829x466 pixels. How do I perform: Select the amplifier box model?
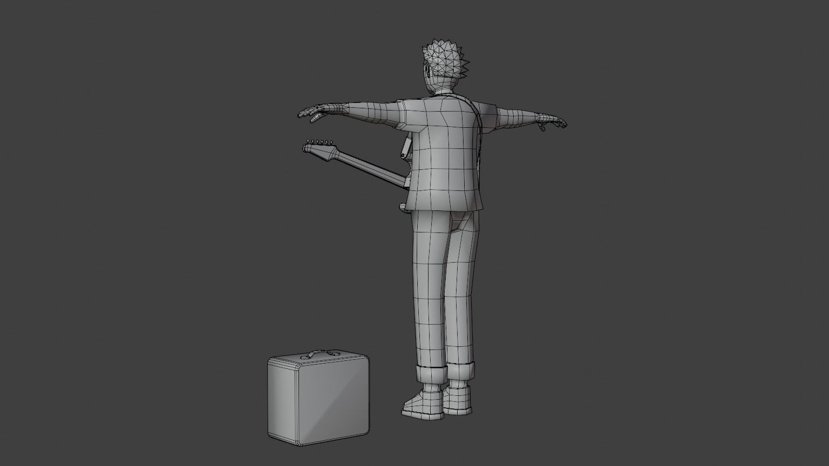pos(318,398)
